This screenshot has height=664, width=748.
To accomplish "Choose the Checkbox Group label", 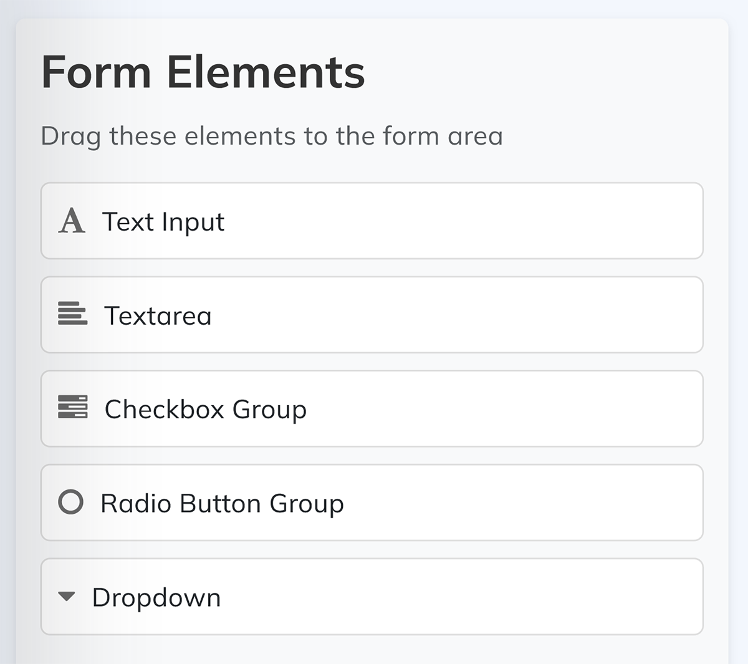I will pyautogui.click(x=205, y=410).
